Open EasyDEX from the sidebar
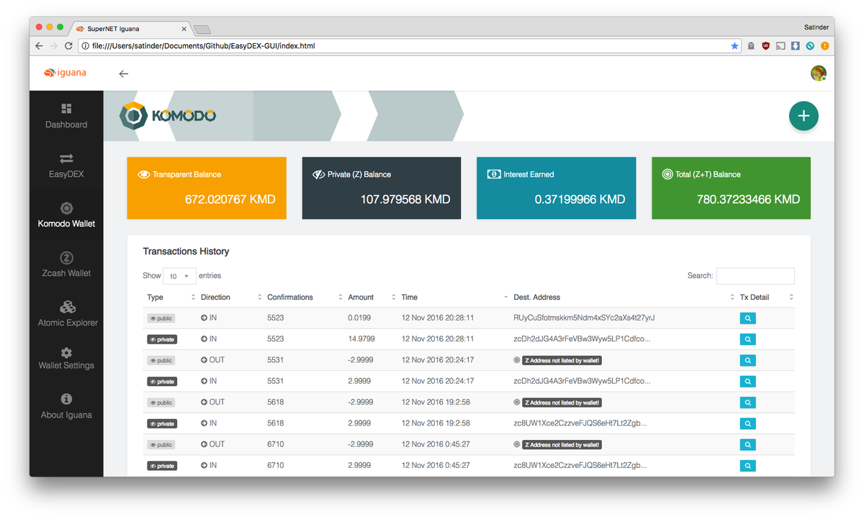 (66, 165)
